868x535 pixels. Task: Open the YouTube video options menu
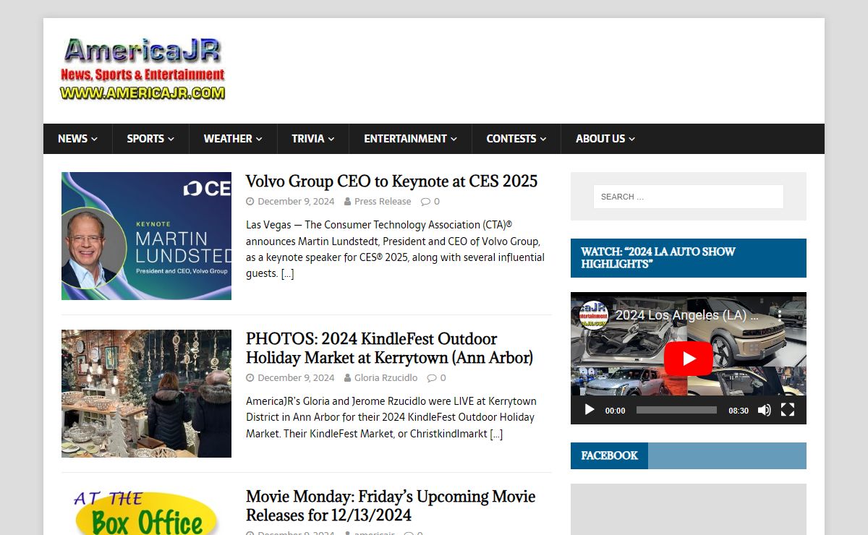point(780,315)
